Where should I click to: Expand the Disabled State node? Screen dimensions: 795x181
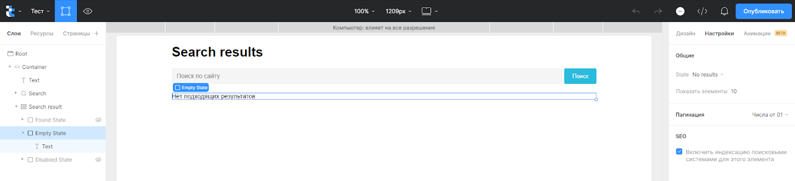pyautogui.click(x=22, y=159)
